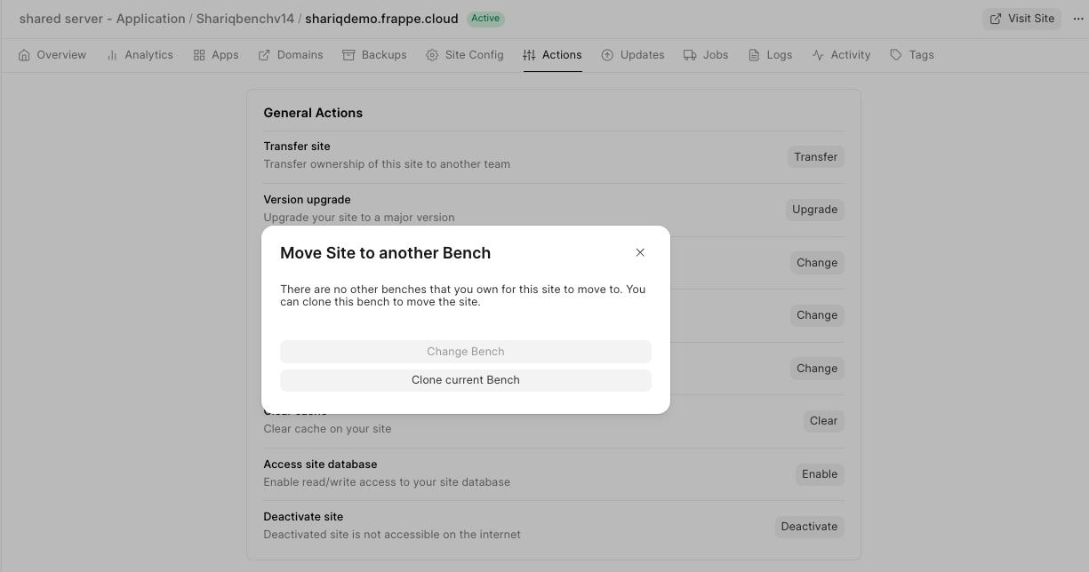Click the Upgrade version button
This screenshot has width=1089, height=572.
tap(814, 210)
